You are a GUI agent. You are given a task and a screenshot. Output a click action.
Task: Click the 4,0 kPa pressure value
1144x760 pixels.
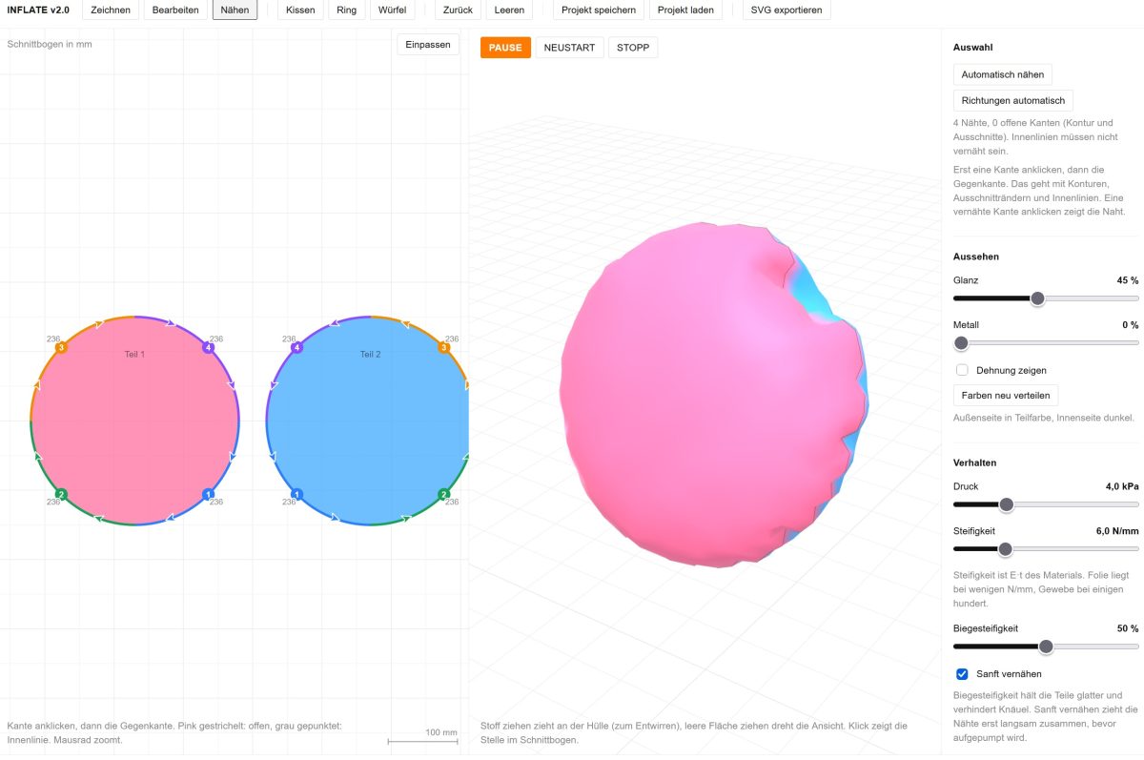tap(1122, 486)
